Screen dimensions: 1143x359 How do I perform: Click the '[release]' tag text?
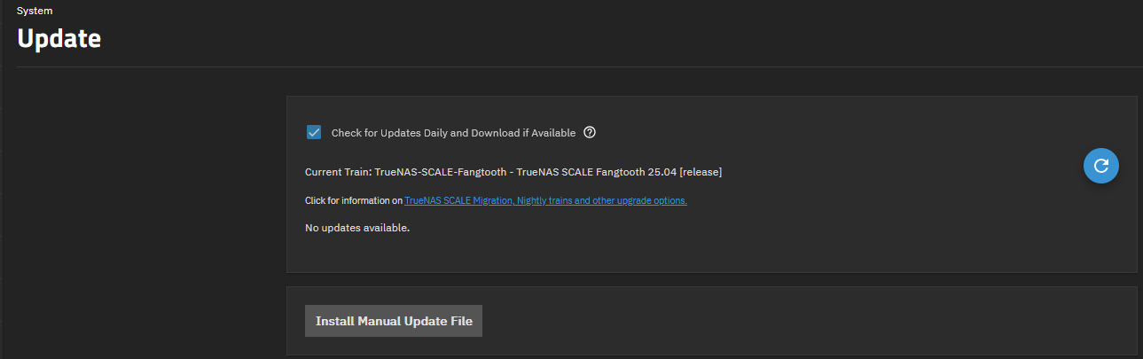point(701,172)
